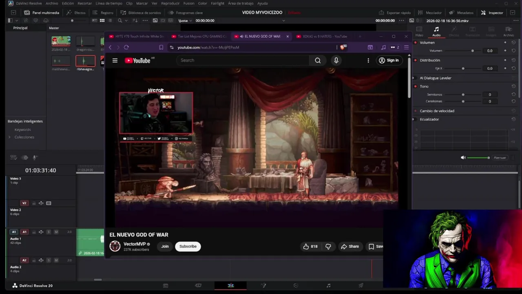
Task: Open the browser music note media icon
Action: 383,47
